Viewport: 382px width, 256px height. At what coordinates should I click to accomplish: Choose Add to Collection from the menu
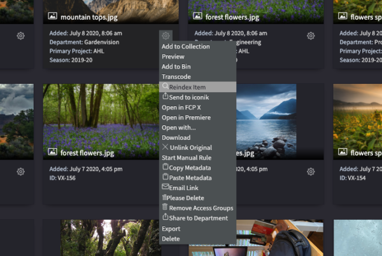pyautogui.click(x=185, y=46)
